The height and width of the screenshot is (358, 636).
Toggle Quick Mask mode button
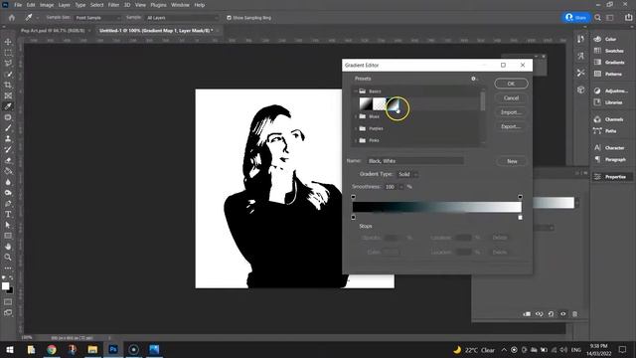pyautogui.click(x=8, y=302)
